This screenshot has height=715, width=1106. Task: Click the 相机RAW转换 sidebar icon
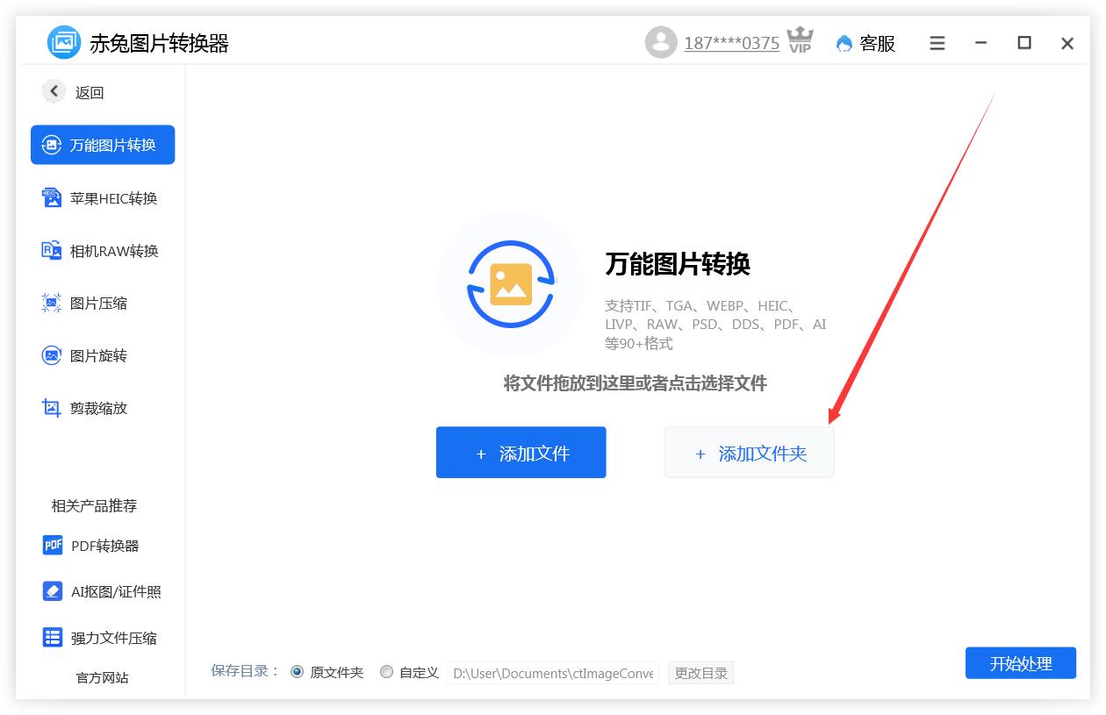[x=52, y=250]
